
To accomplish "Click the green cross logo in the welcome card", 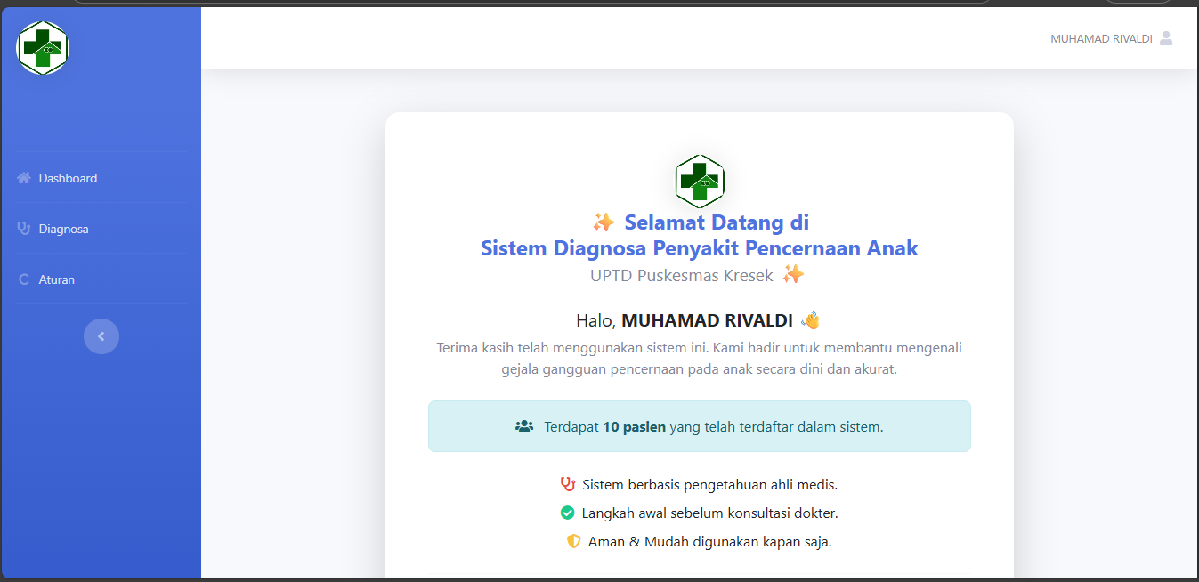I will click(700, 181).
